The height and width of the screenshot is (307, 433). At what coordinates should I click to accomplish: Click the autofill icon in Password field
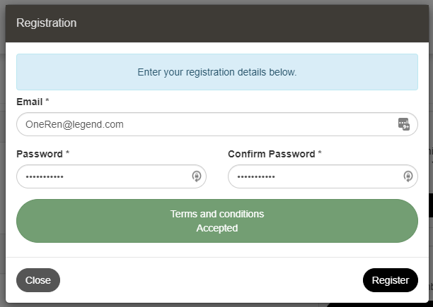tap(197, 176)
